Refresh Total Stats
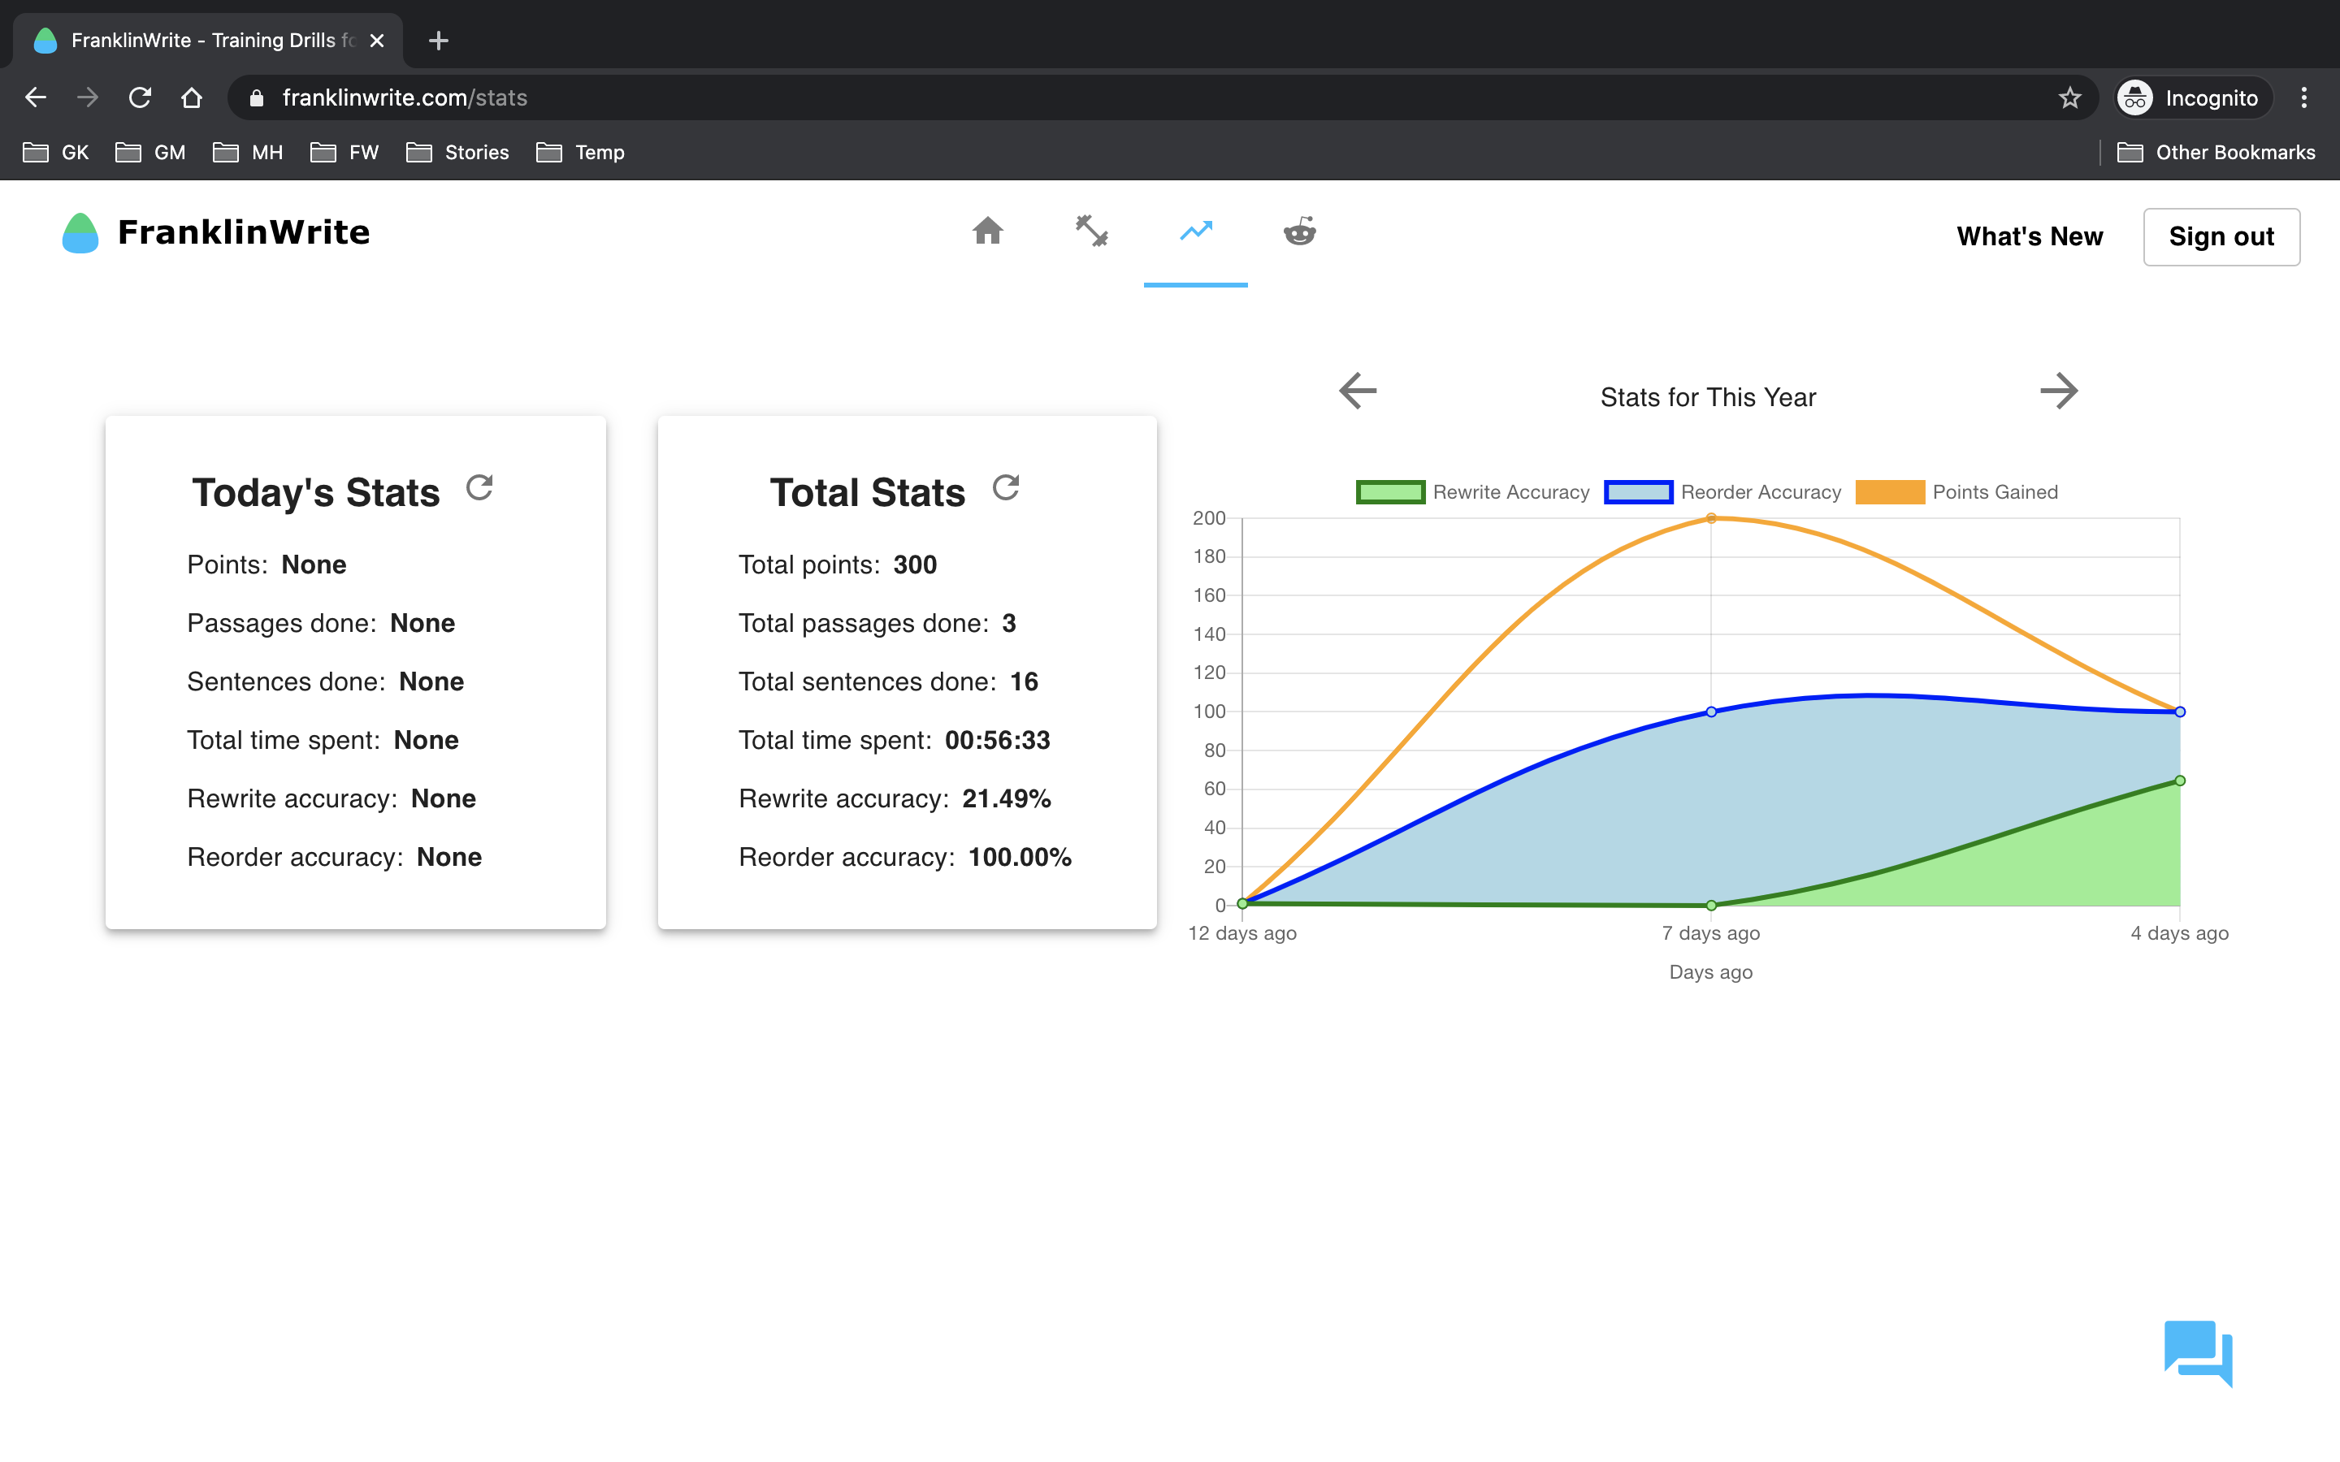Viewport: 2340px width, 1462px height. click(1006, 487)
